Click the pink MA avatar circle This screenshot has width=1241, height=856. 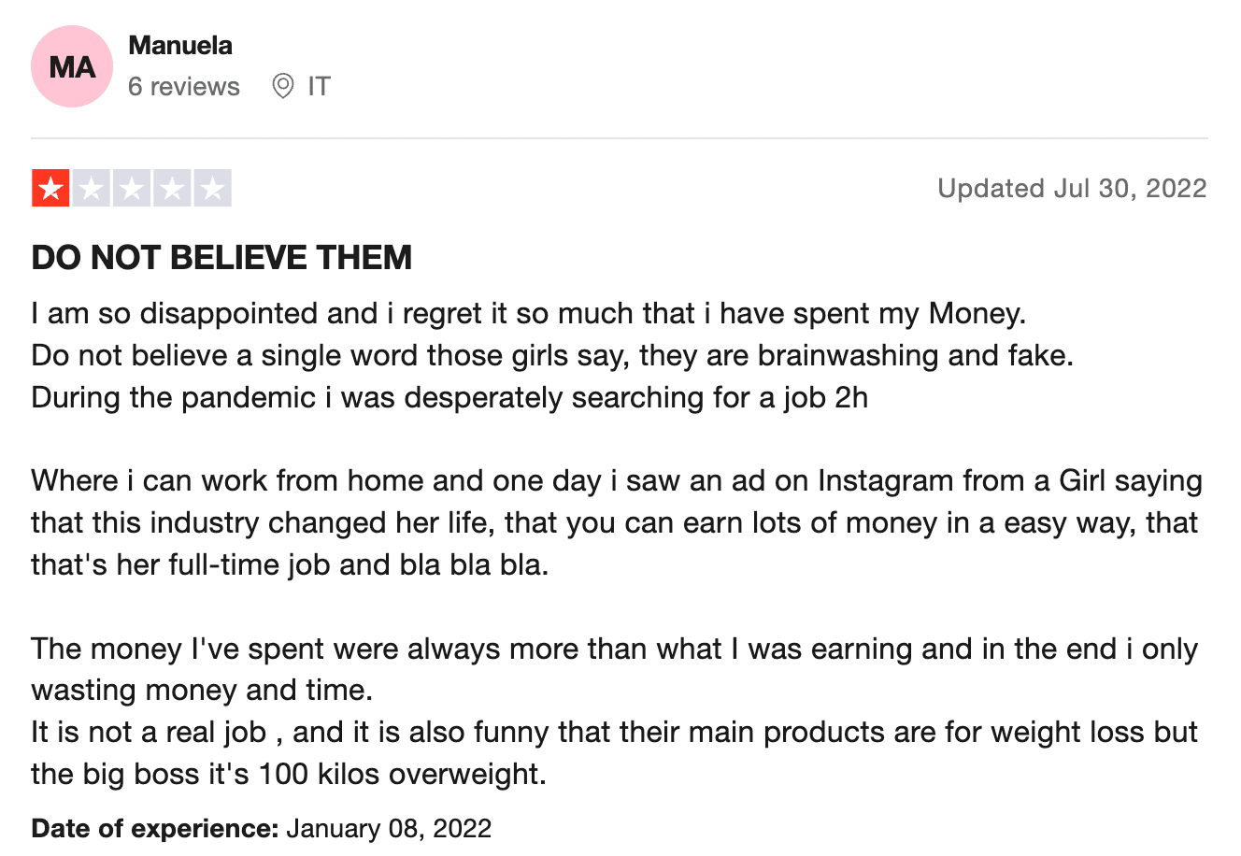click(x=72, y=66)
